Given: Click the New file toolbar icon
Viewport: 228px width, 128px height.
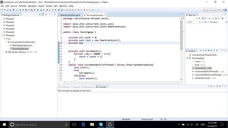Looking at the screenshot, I should (x=2, y=10).
